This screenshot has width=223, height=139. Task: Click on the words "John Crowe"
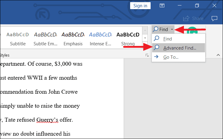63,92
